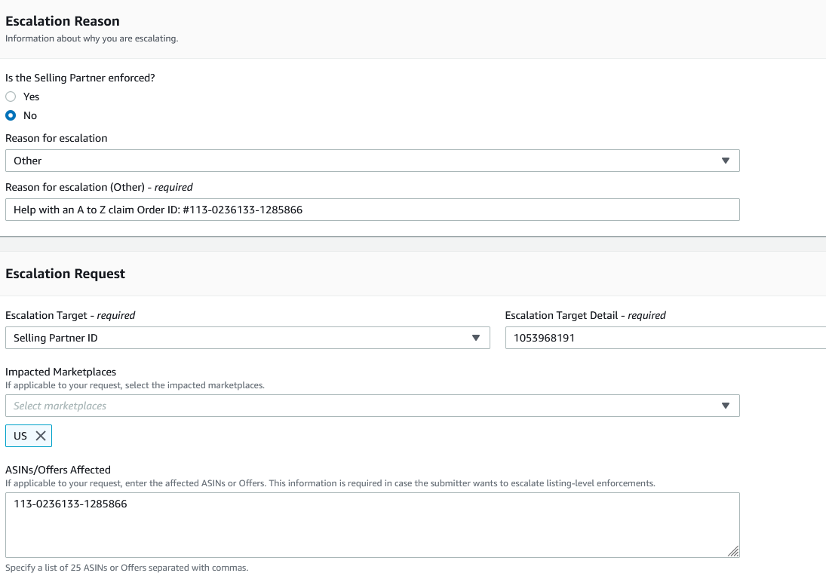Click the Escalation Request section heading
Screen dimensions: 826x576
66,274
